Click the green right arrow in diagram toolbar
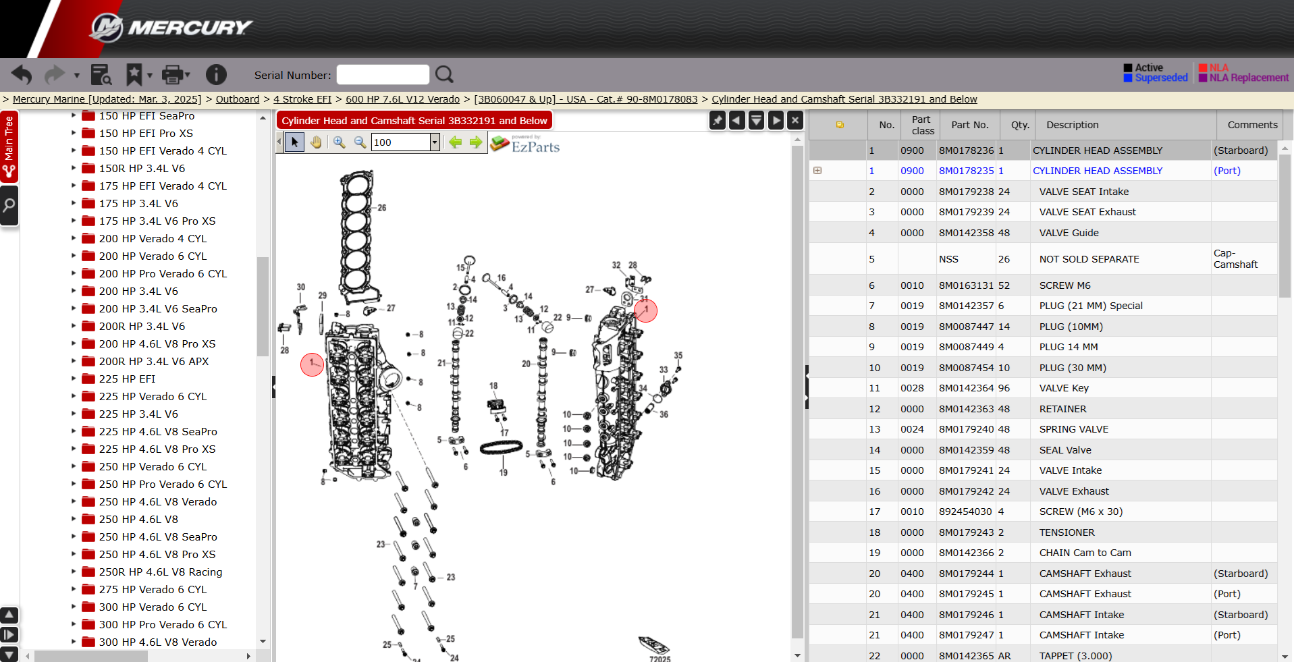Screen dimensions: 1294x662 coord(476,142)
